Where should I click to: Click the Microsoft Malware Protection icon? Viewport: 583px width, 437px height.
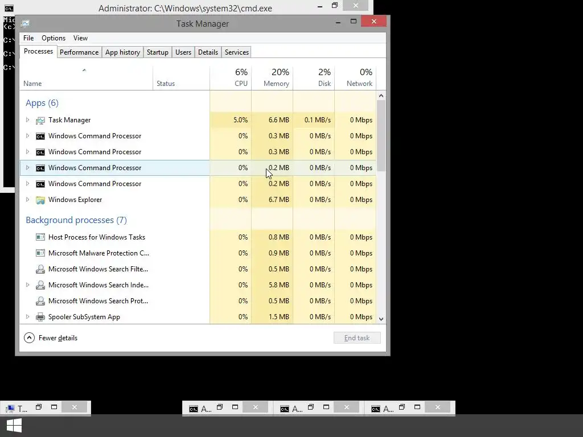click(40, 253)
